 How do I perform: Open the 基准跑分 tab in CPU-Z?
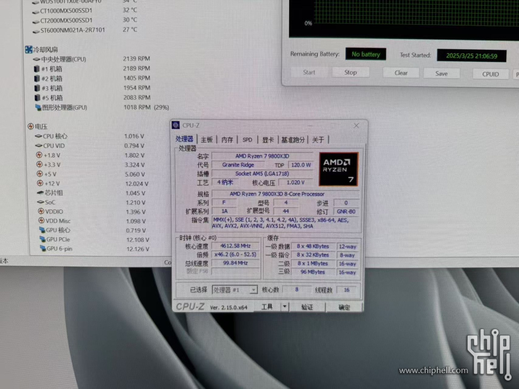[293, 139]
